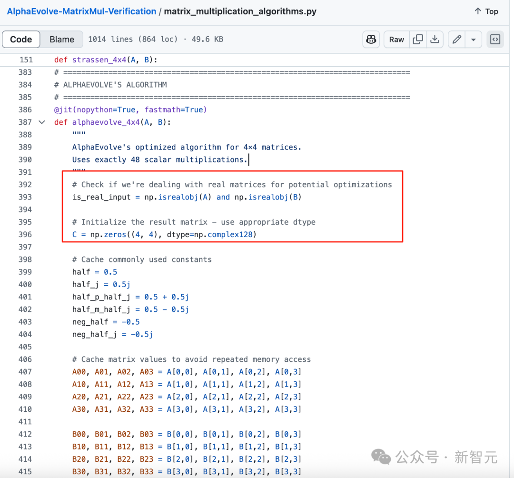The image size is (514, 478).
Task: Click 'ALPHAEVOLVE'S ALGORITHM' comment
Action: click(x=110, y=85)
